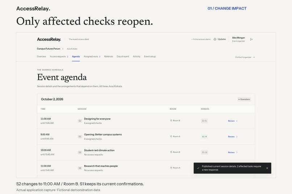The height and width of the screenshot is (194, 292).
Task: Click the 9:00 AM time cell
Action: click(x=45, y=134)
